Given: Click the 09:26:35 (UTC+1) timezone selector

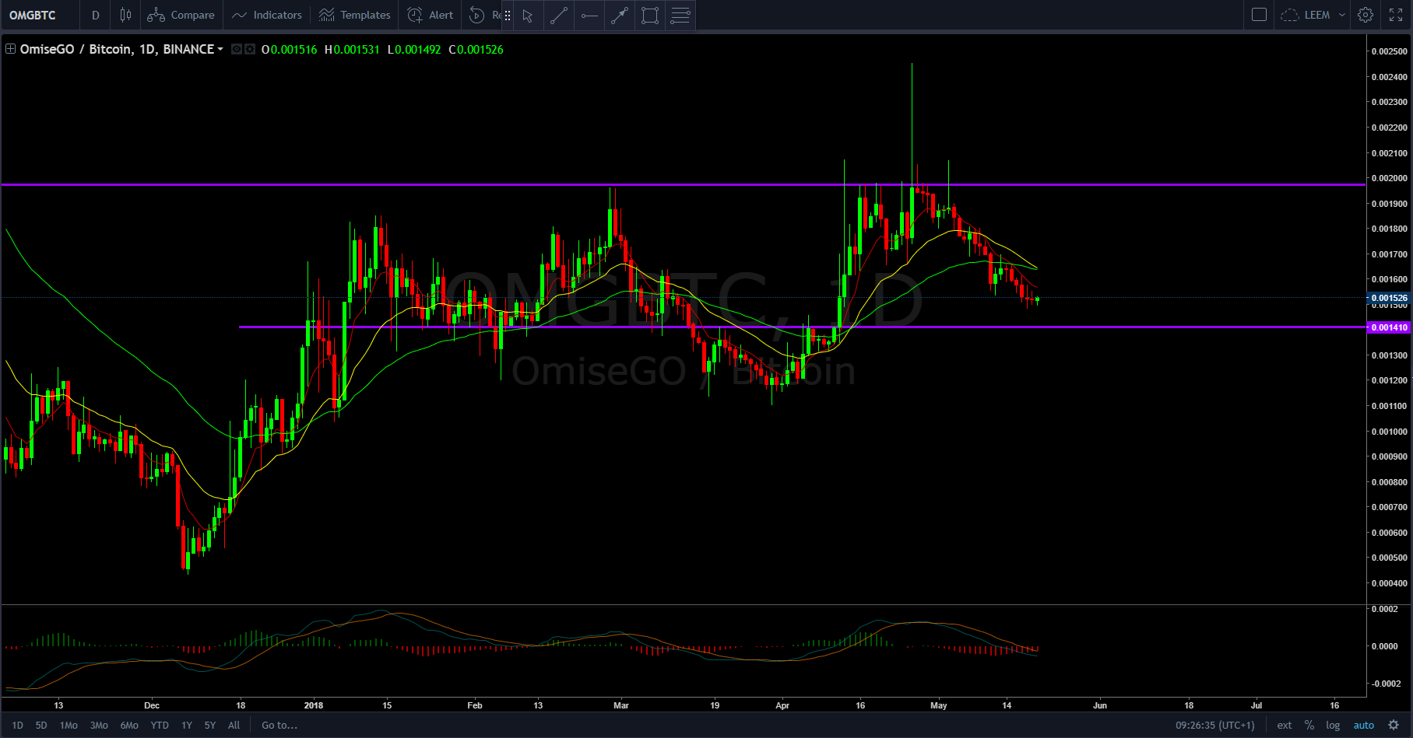Looking at the screenshot, I should pyautogui.click(x=1214, y=725).
